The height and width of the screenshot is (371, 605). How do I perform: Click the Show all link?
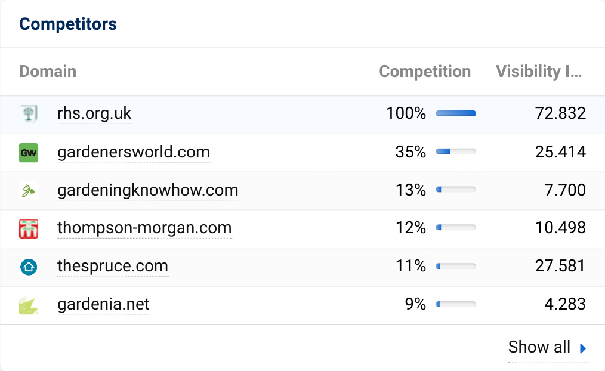tap(538, 347)
